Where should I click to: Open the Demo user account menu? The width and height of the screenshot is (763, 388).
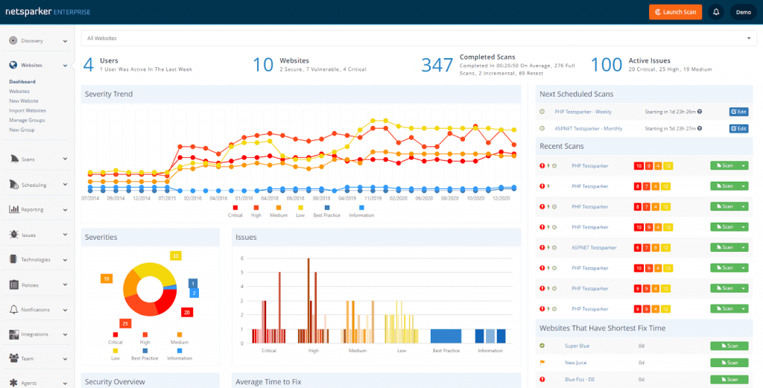click(x=743, y=12)
